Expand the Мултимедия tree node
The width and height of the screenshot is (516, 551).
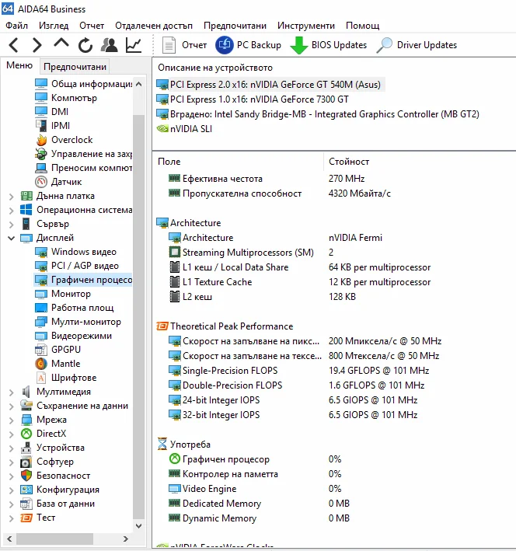11,392
